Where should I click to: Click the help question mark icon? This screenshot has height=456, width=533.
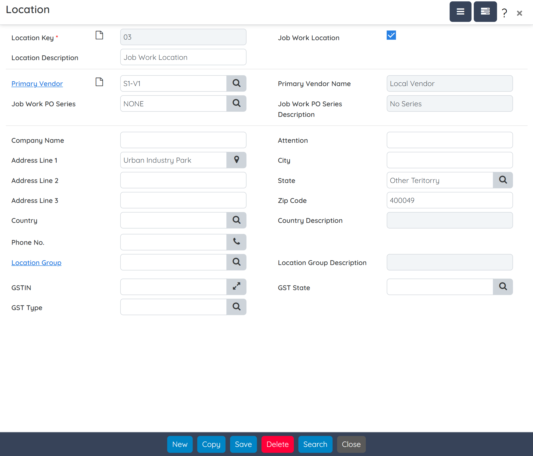click(504, 13)
